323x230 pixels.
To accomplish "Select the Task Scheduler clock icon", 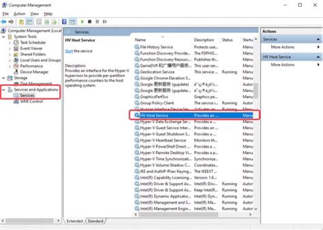I will click(16, 43).
